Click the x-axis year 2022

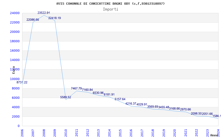[x=196, y=133]
